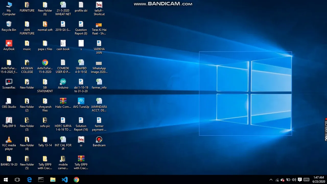
Task: Open sbi 1-10-19 to 31-3-20 PDF
Action: [x=81, y=86]
